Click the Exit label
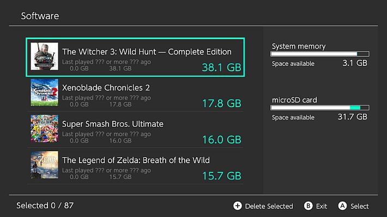This screenshot has height=217, width=387. coord(322,206)
